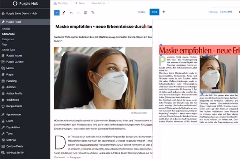Click the WP Mail SMTP envelope icon

coord(3,152)
